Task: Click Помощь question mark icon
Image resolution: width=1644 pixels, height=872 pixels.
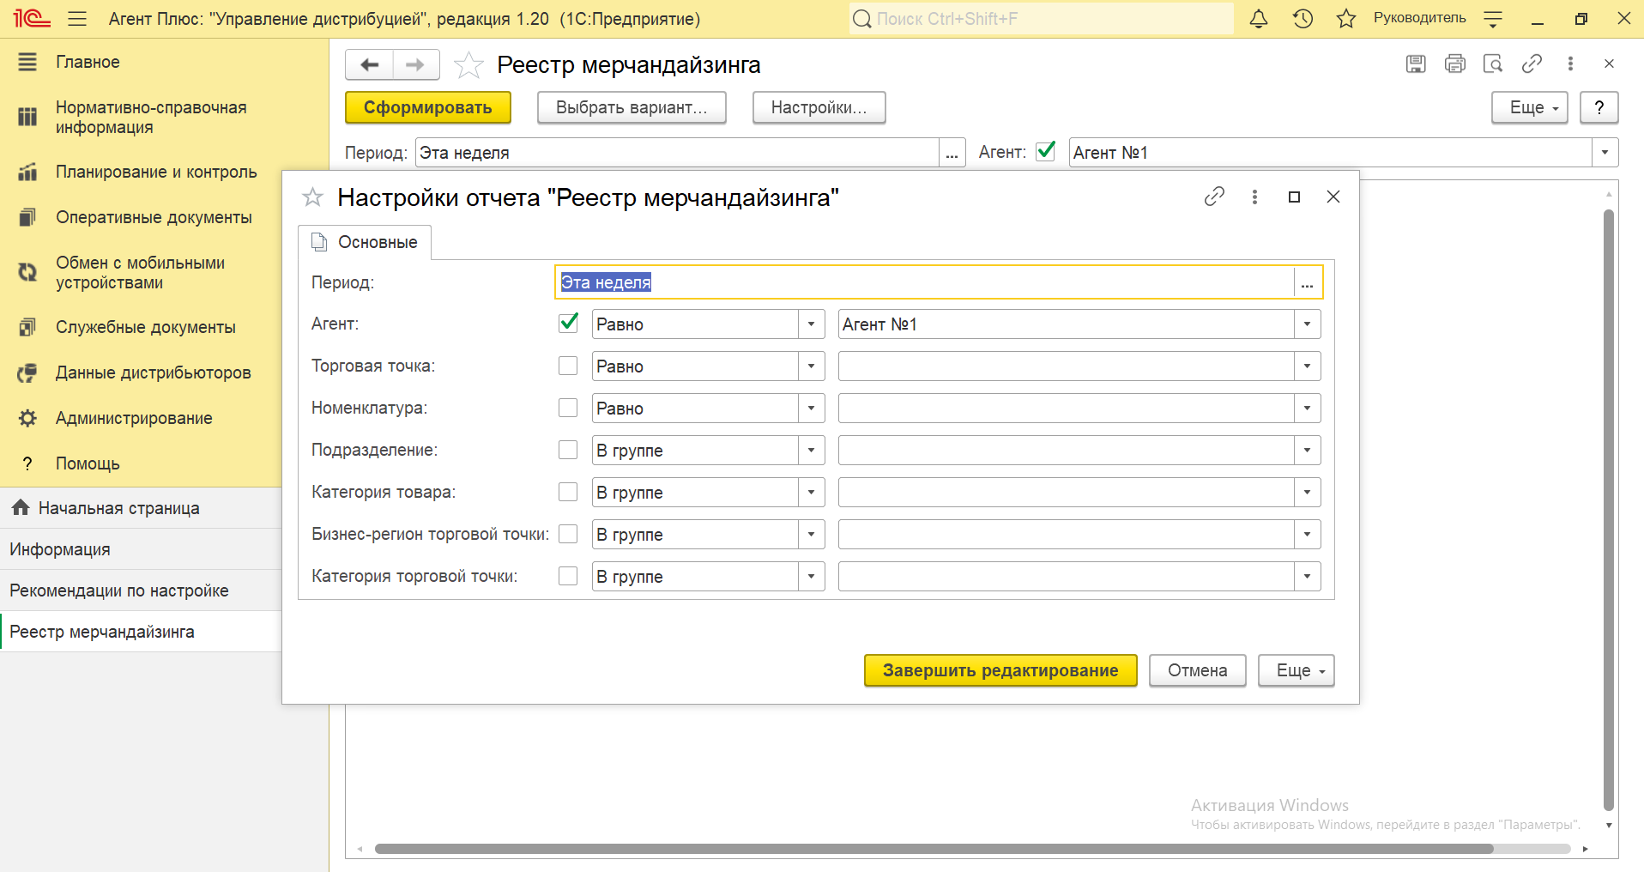Action: [27, 463]
